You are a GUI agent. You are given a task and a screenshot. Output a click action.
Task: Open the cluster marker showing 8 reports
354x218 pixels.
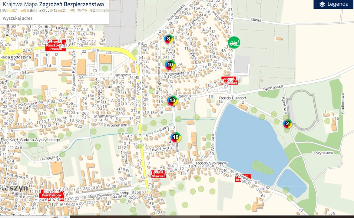[168, 39]
